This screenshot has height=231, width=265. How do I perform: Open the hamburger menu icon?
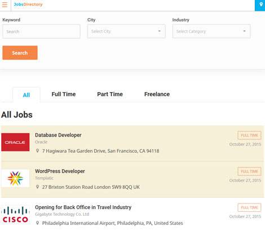coord(5,4)
